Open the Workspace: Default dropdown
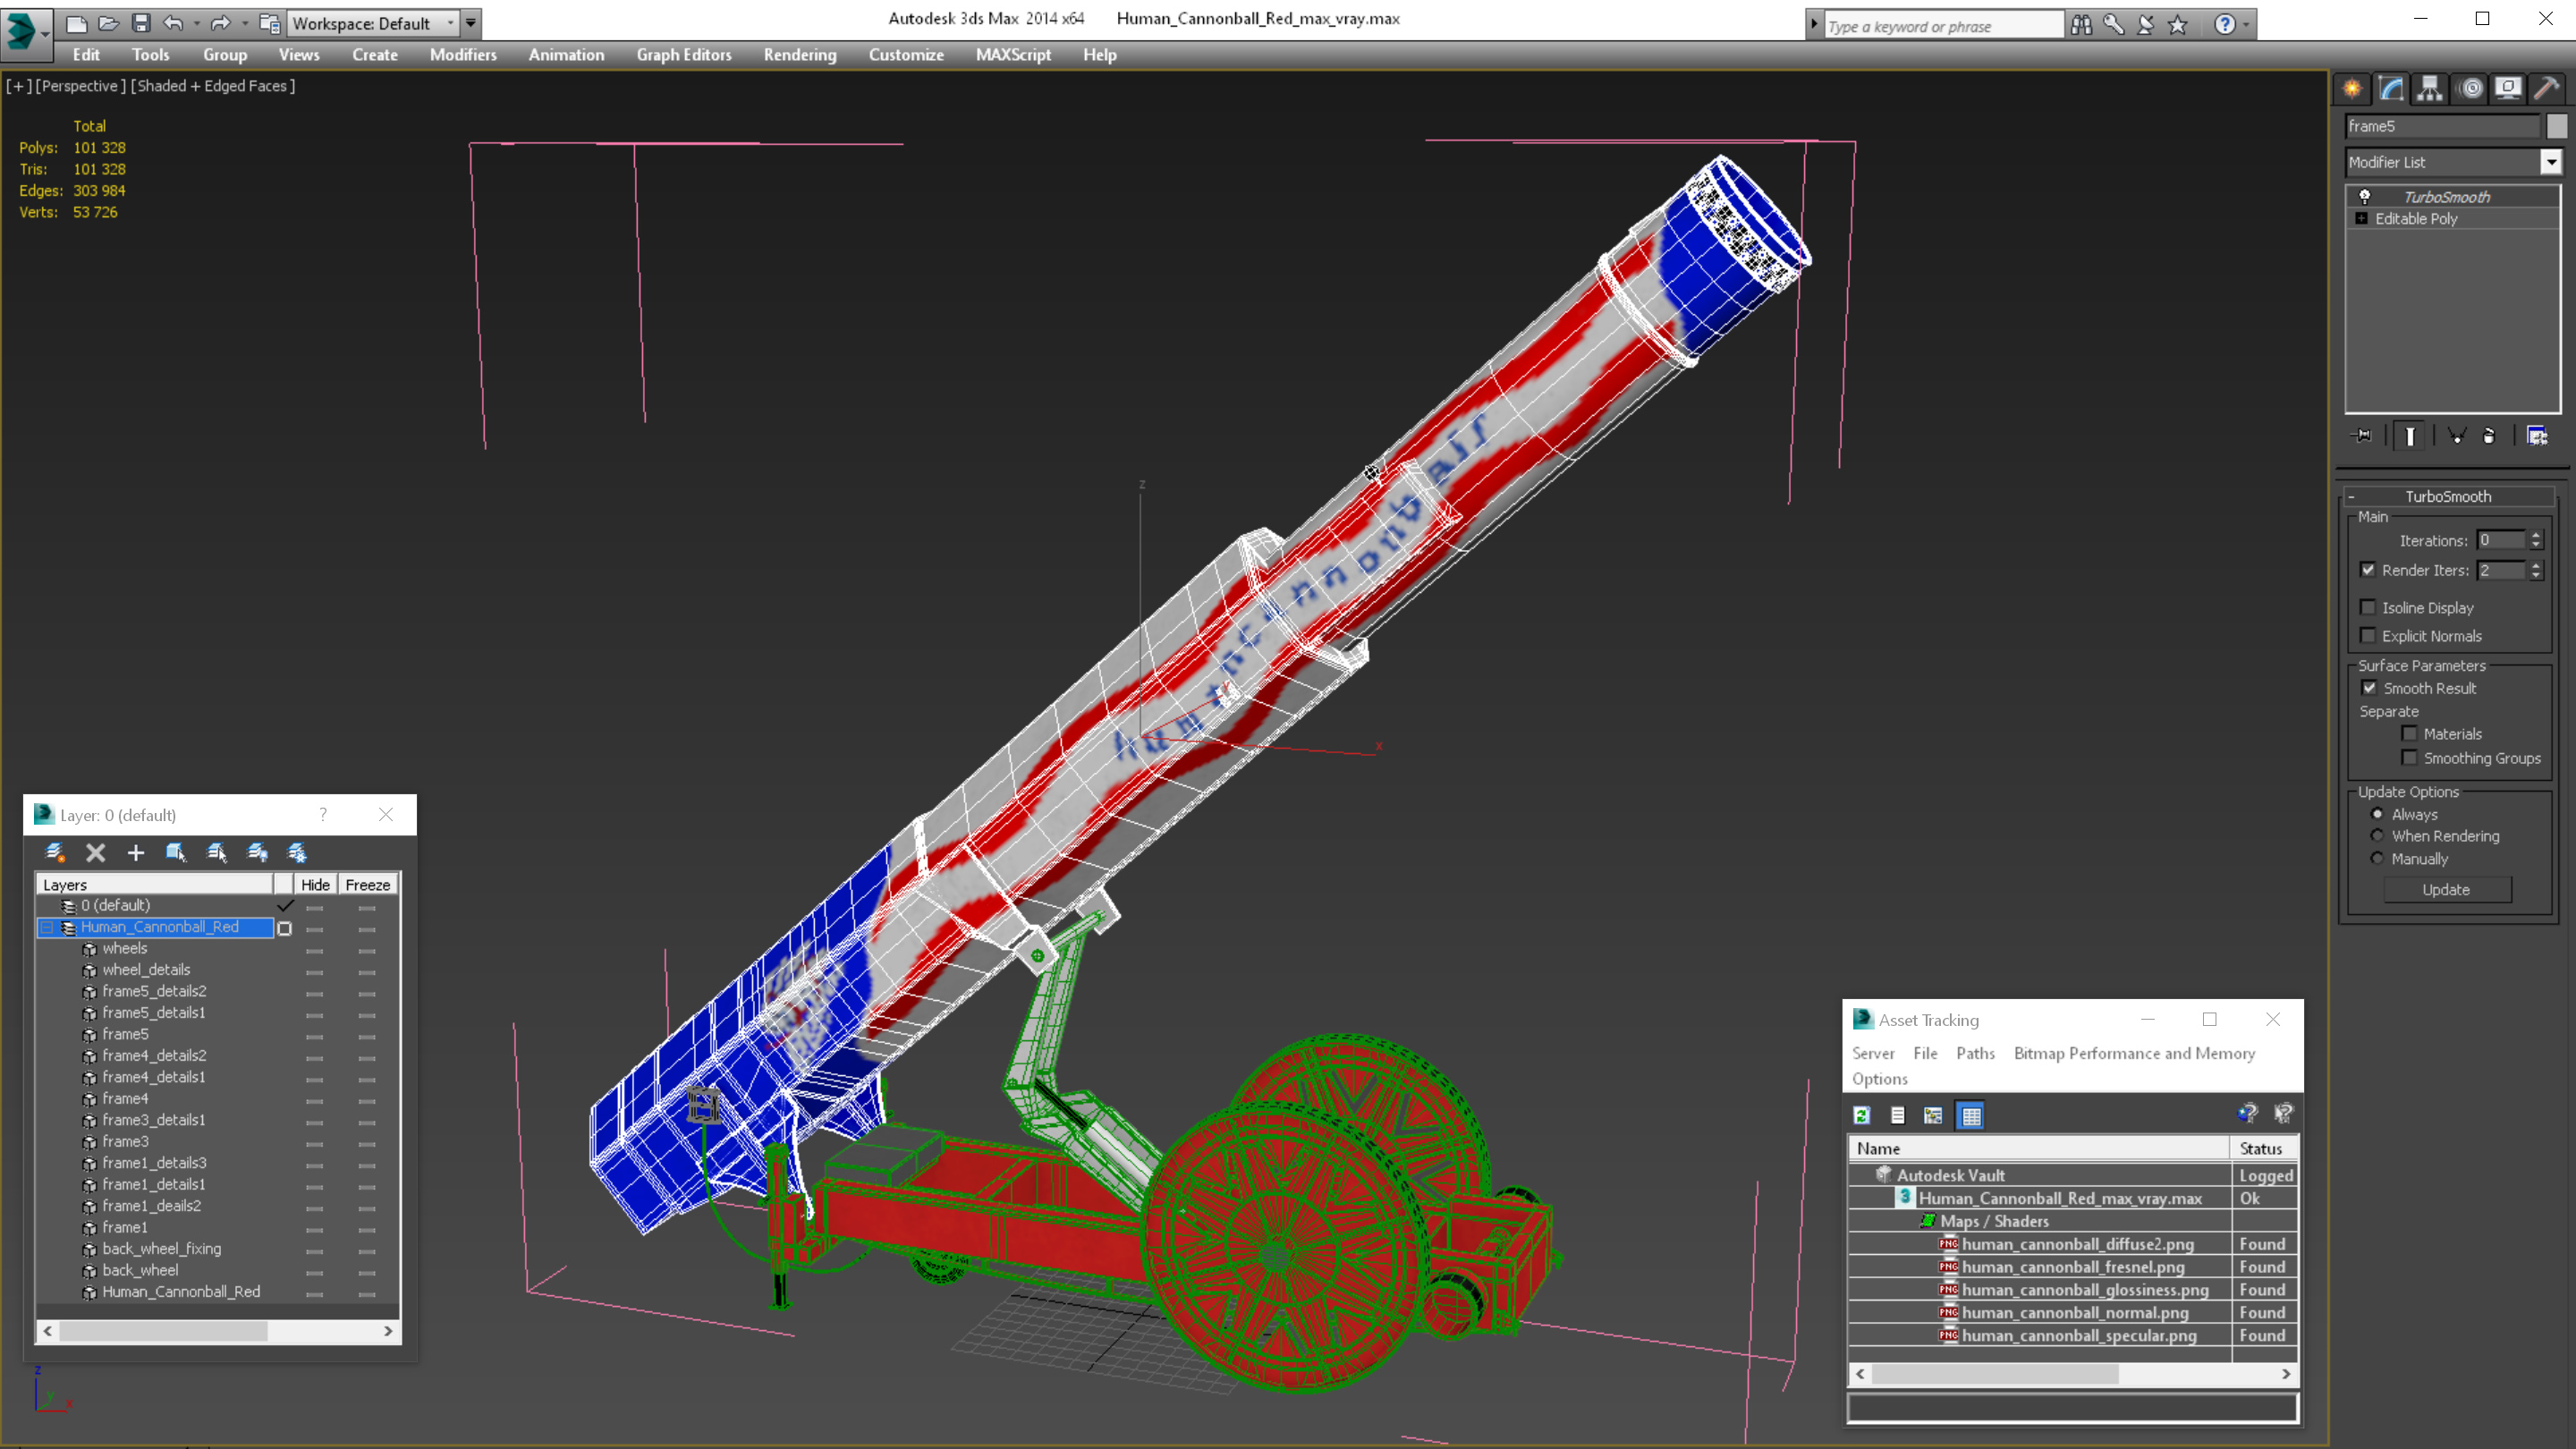 (371, 23)
